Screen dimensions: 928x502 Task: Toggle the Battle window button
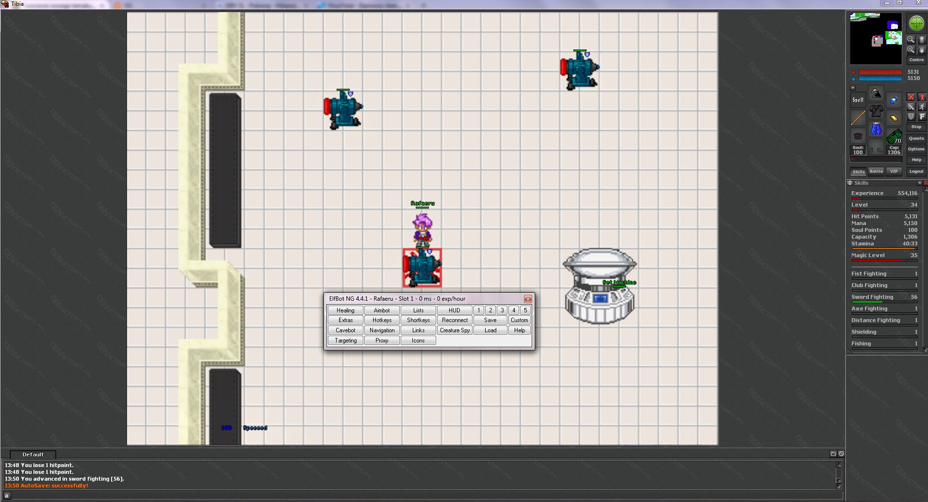(876, 171)
